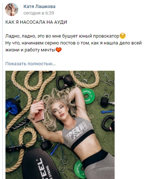Click the headline КАК Я НАСОСАЛА НА АУДИ

click(36, 22)
